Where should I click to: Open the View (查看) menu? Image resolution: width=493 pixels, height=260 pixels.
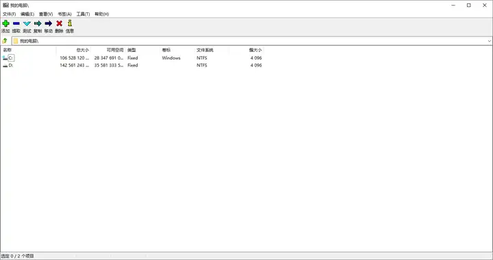pyautogui.click(x=46, y=14)
